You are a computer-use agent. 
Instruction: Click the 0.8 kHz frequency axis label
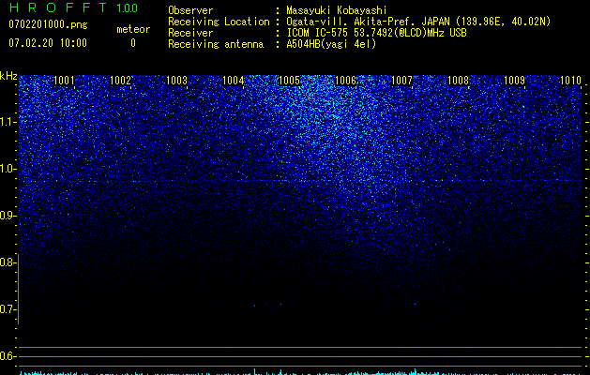click(x=8, y=262)
